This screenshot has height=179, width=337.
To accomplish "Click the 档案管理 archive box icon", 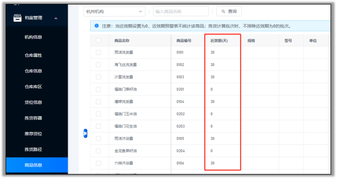I will (17, 18).
